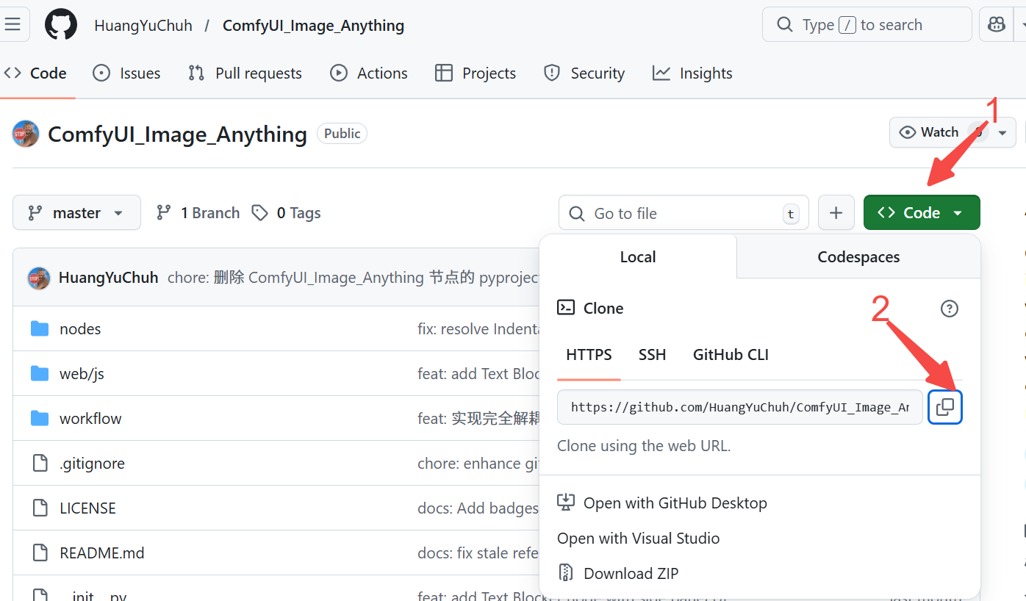Open the Issues tab
Viewport: 1026px width, 601px height.
pos(126,73)
